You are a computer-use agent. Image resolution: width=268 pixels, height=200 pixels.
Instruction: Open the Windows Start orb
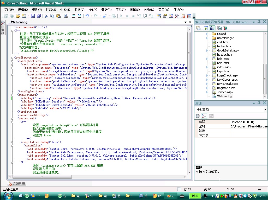pyautogui.click(x=8, y=196)
